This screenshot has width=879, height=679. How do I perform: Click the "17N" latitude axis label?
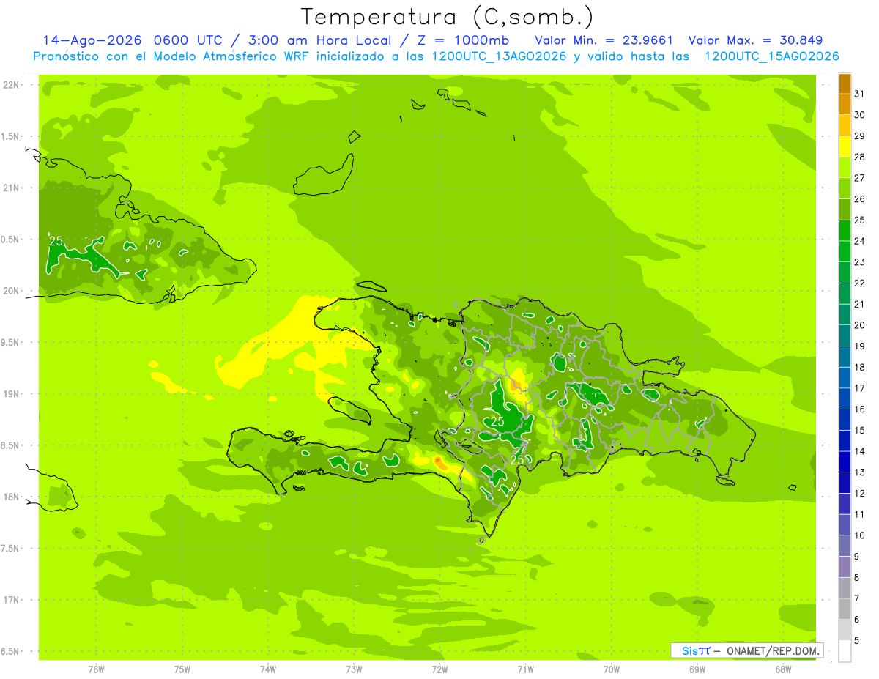(x=12, y=600)
